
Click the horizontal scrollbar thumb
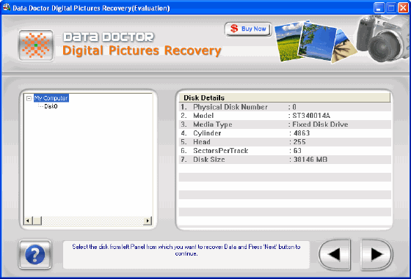tap(37, 220)
